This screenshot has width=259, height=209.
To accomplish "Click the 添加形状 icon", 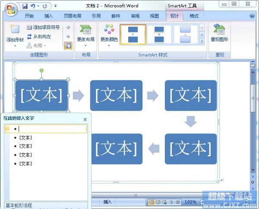I will tap(15, 29).
